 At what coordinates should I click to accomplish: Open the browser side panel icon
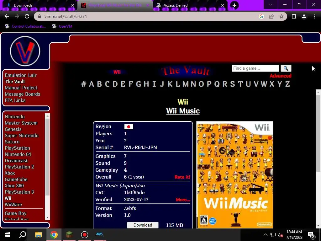[294, 16]
